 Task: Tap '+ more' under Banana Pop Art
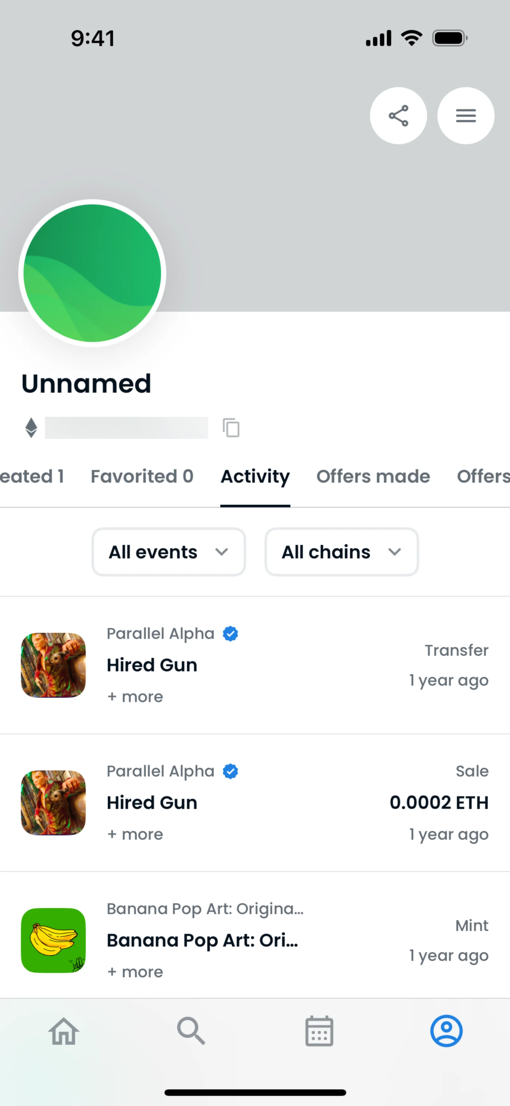pyautogui.click(x=135, y=972)
